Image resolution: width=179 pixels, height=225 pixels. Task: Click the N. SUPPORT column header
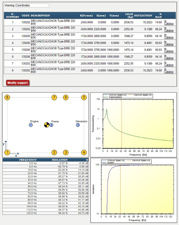[13, 16]
